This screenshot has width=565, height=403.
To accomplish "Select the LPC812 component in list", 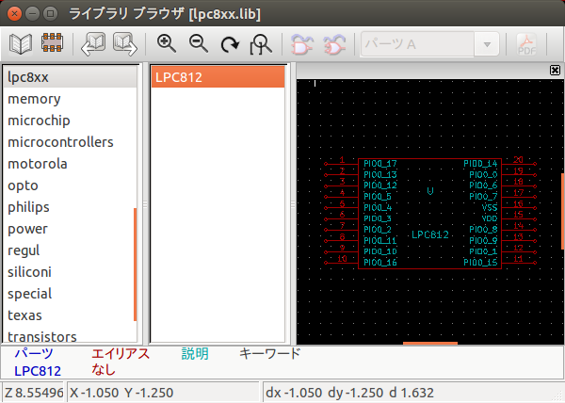I will click(218, 77).
